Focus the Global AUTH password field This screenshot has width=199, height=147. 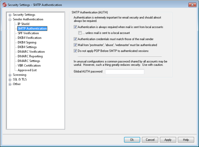[125, 72]
